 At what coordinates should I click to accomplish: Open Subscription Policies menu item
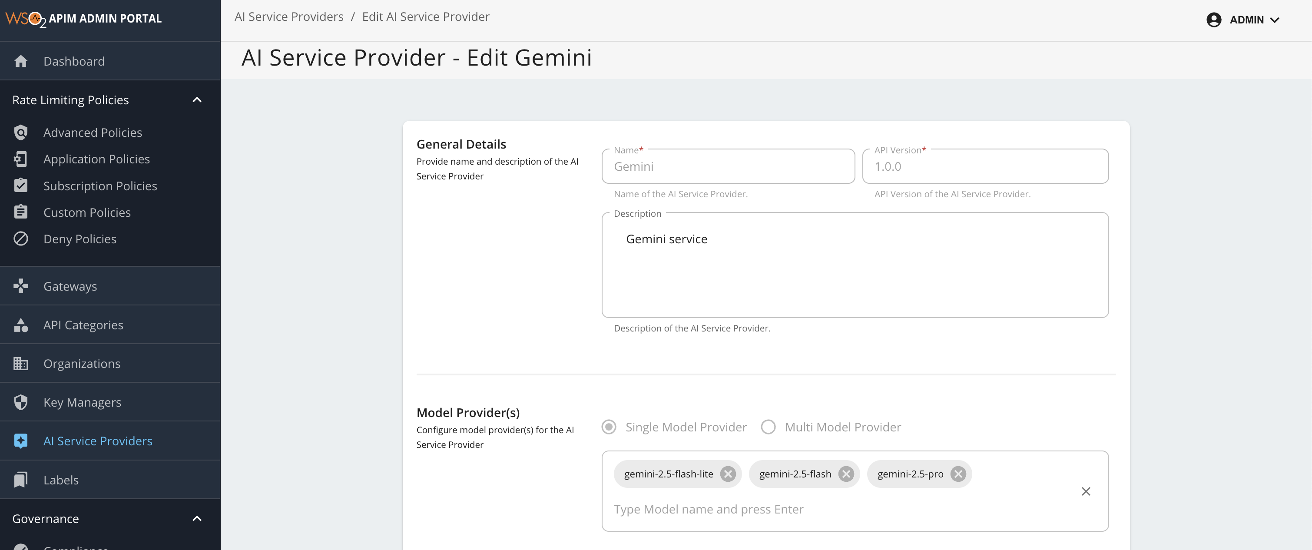(x=100, y=186)
